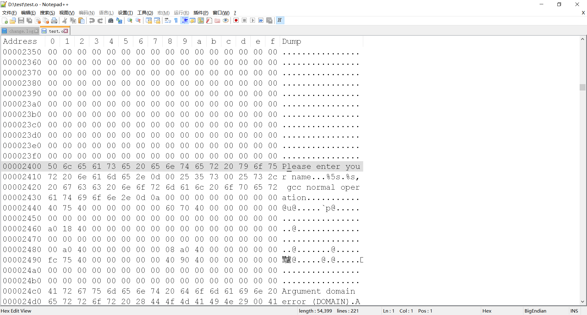Click the vertical scrollbar thumb

583,87
